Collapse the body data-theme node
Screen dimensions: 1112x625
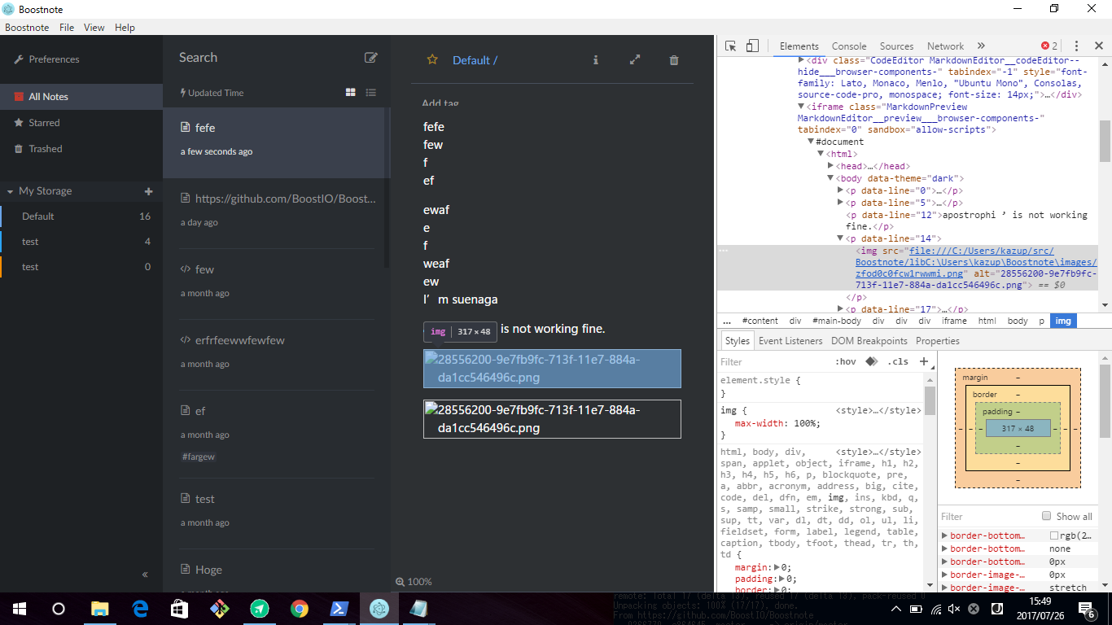pos(831,178)
